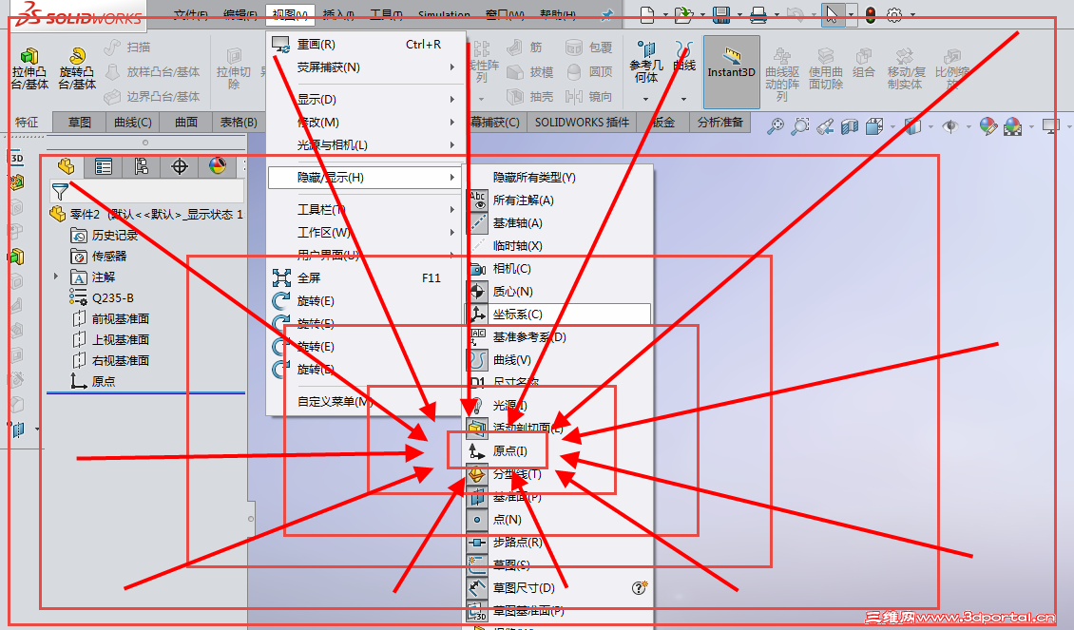Click the tree filter funnel icon
The height and width of the screenshot is (630, 1074).
coord(60,192)
